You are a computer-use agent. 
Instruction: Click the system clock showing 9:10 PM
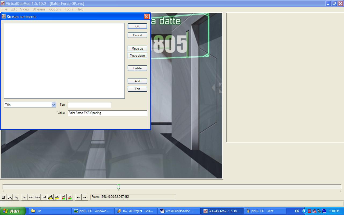point(334,211)
